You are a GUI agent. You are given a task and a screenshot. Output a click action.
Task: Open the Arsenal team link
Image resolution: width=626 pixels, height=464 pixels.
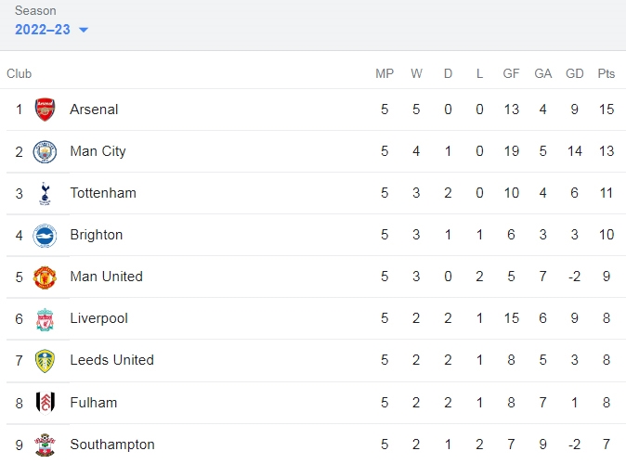(94, 110)
